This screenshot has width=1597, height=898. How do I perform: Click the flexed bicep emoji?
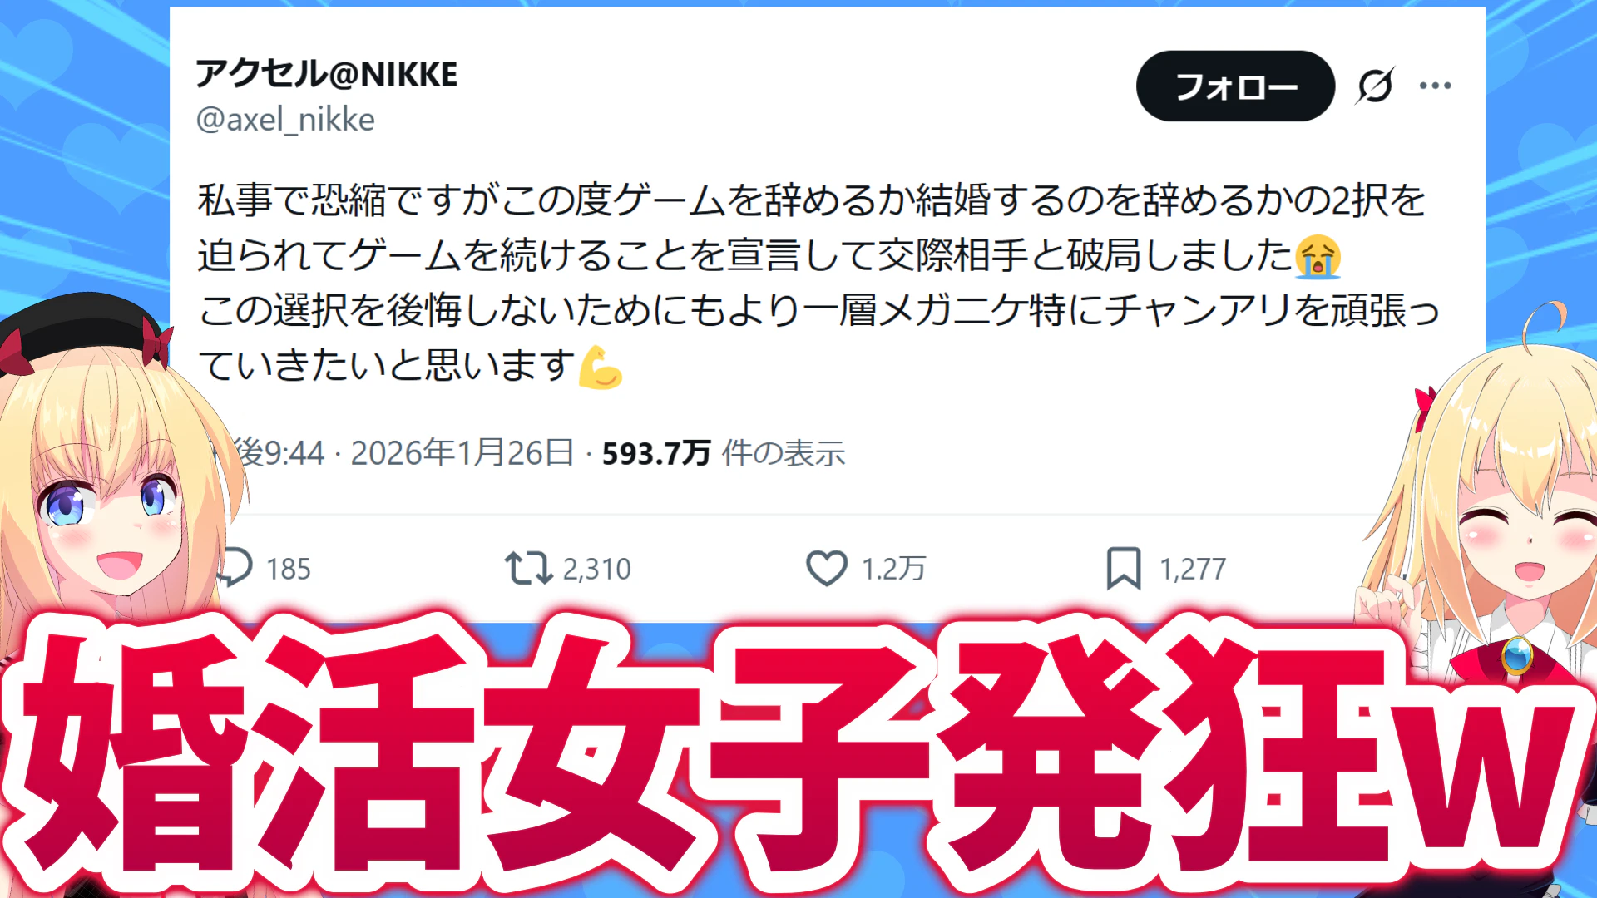601,367
